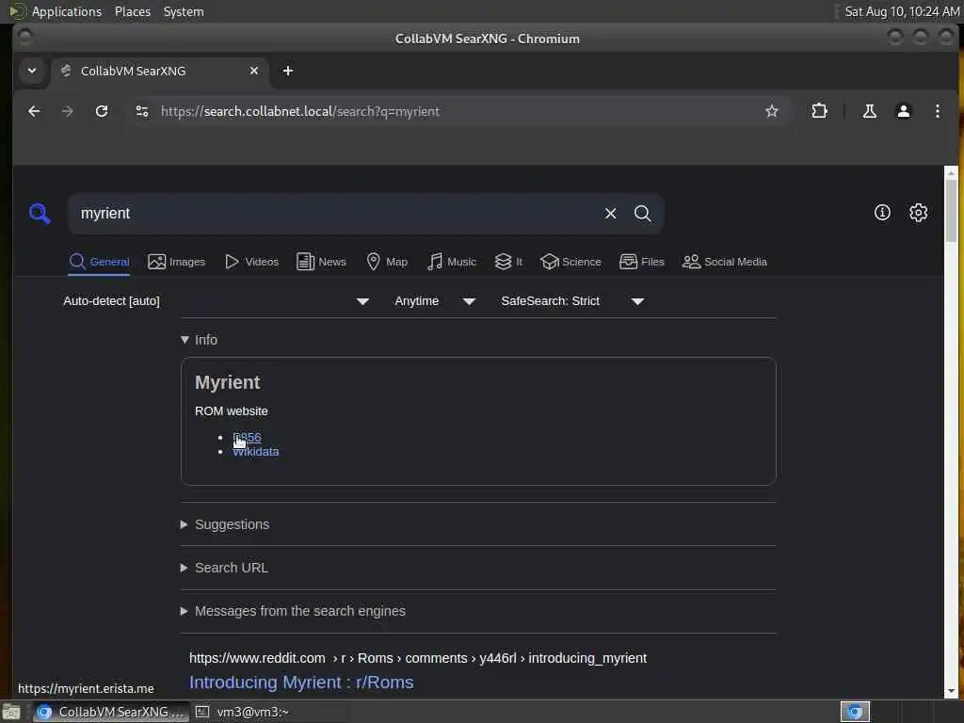The image size is (964, 723).
Task: Open the tab search dropdown arrow
Action: pos(32,71)
